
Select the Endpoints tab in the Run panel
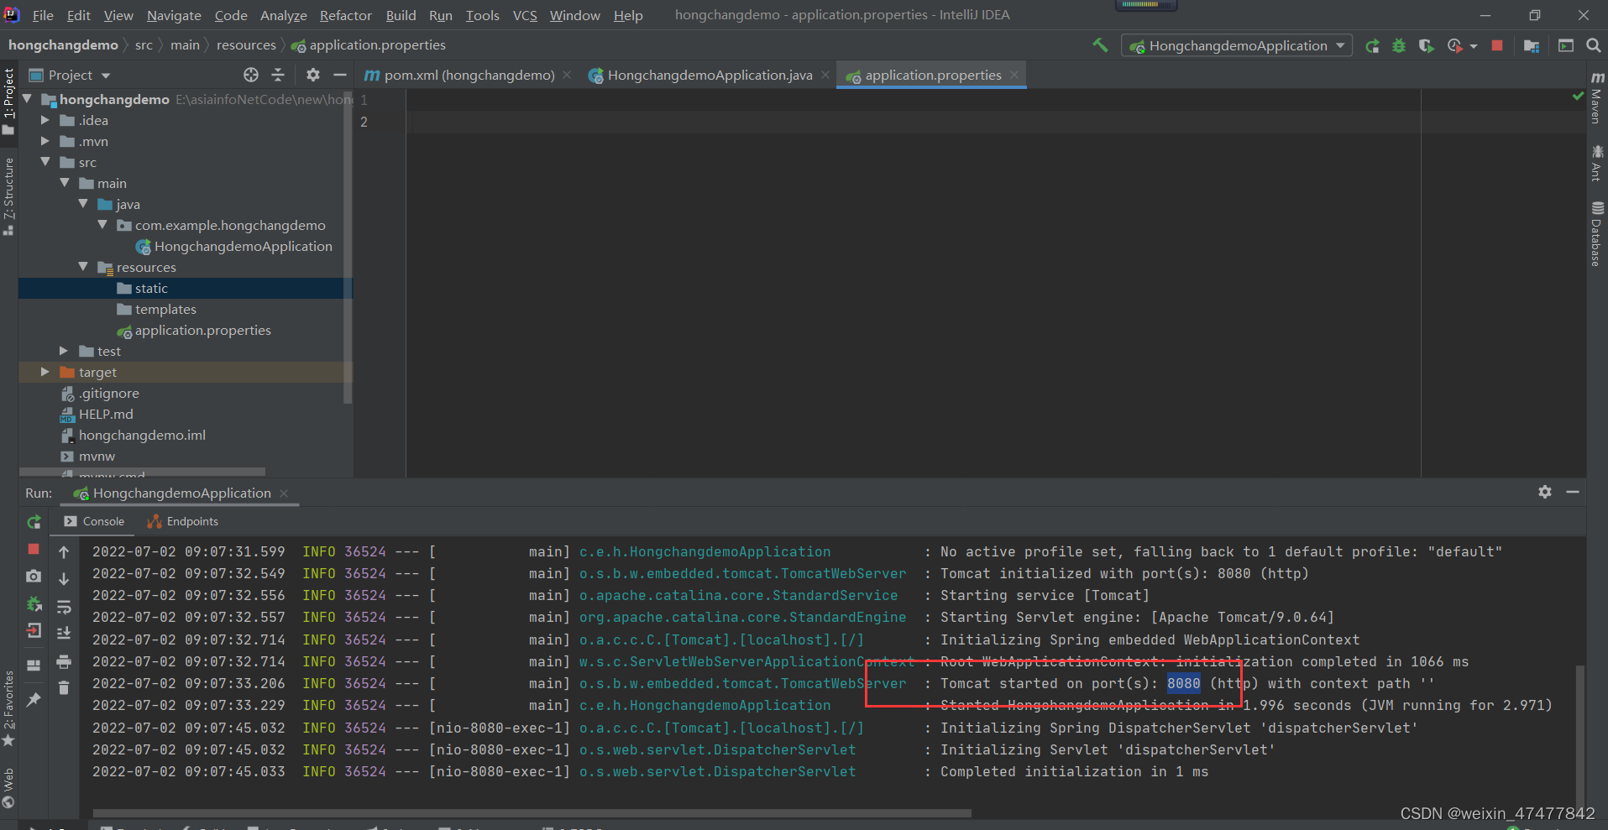(182, 521)
